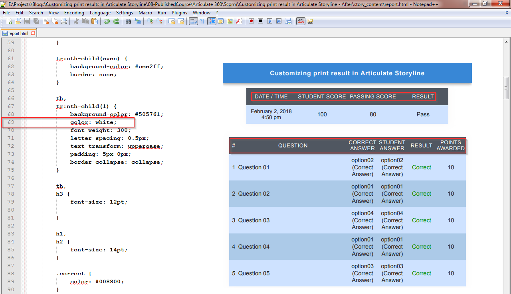This screenshot has width=511, height=294.
Task: Click vertical scrollbar up arrow
Action: point(506,42)
